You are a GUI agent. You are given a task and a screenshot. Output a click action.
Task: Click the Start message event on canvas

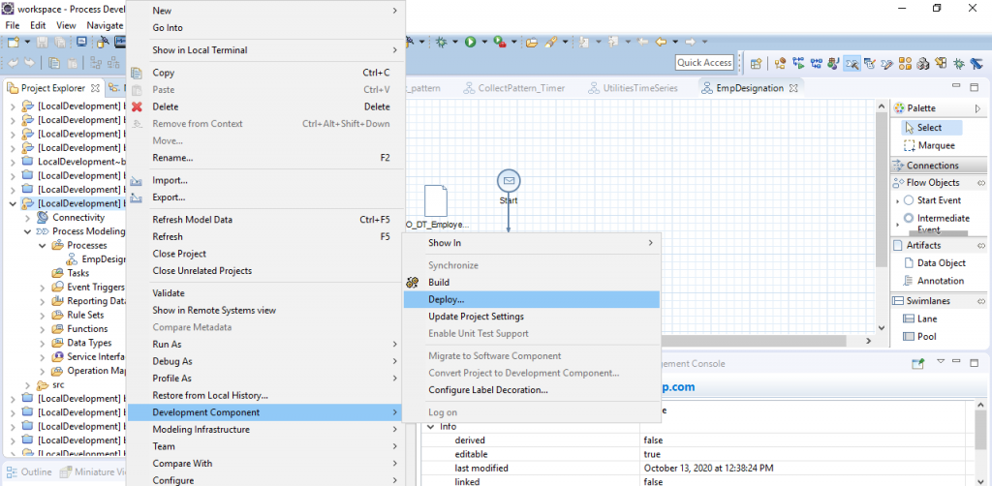509,181
